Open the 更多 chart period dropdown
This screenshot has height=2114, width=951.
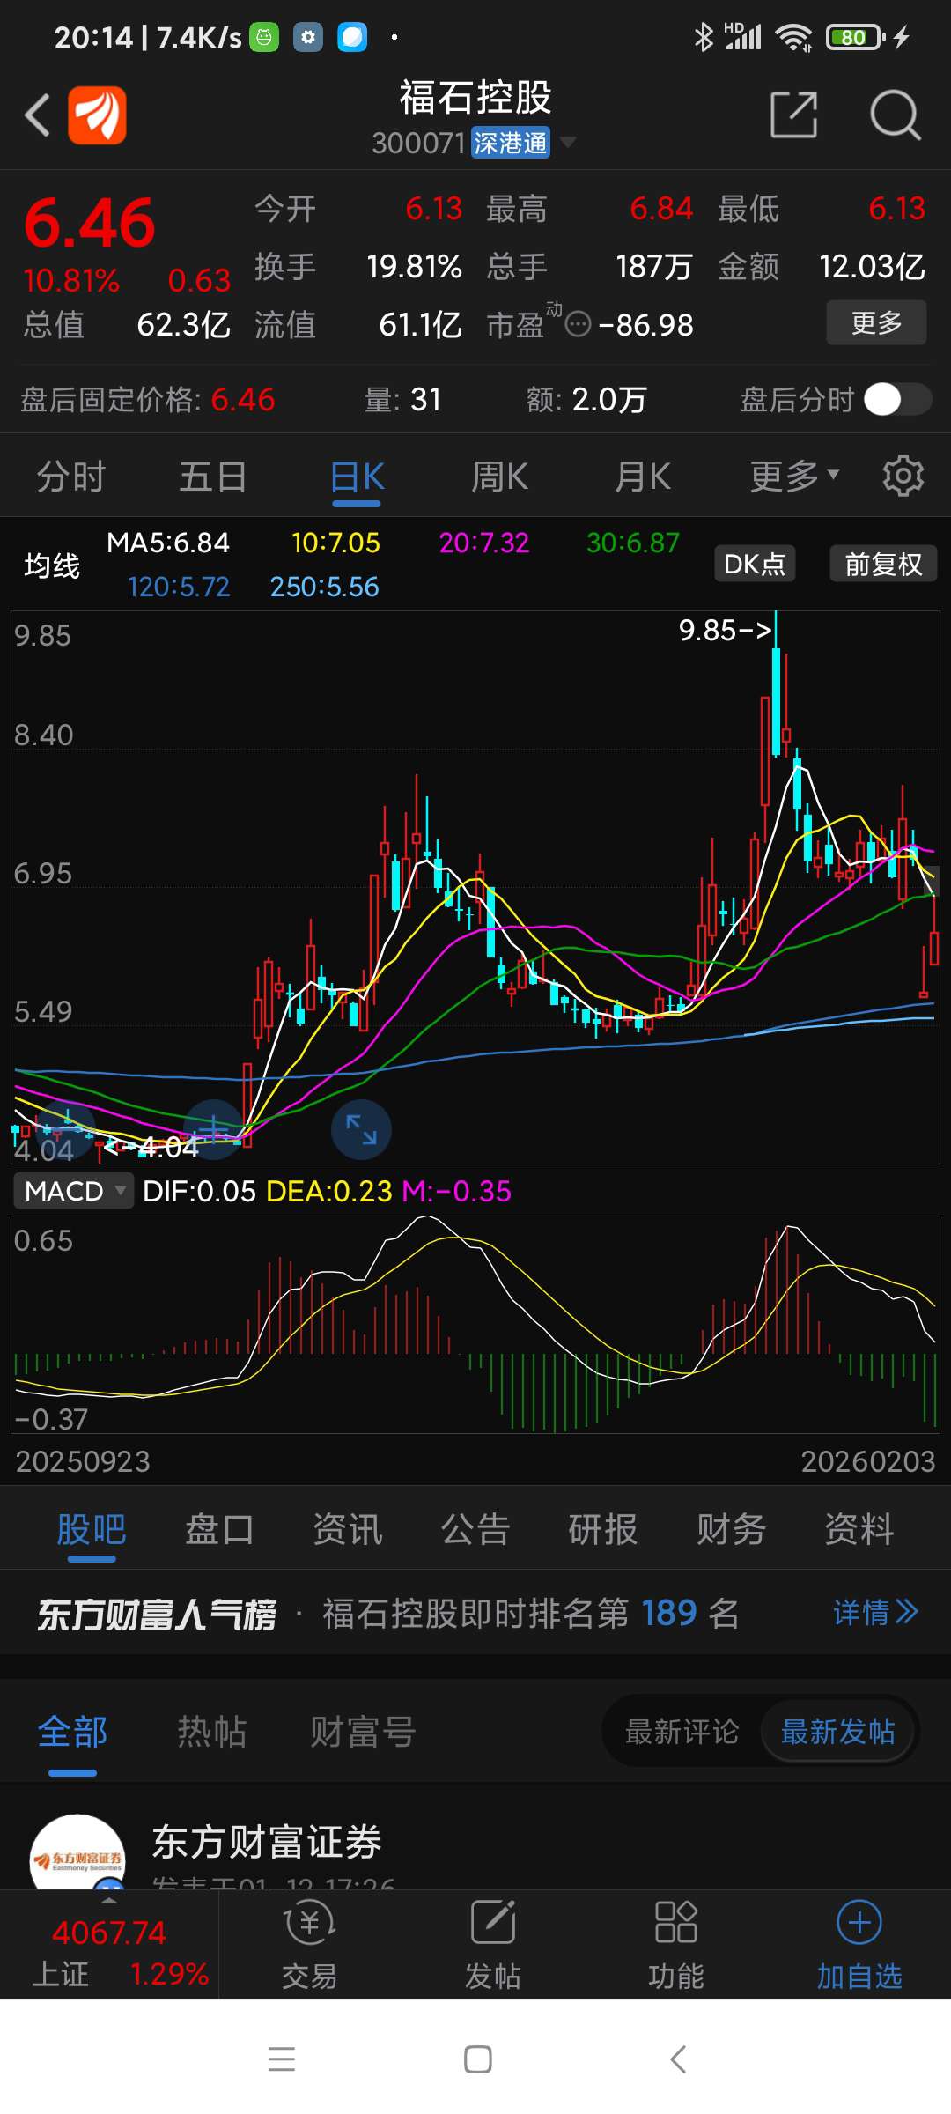(x=794, y=477)
